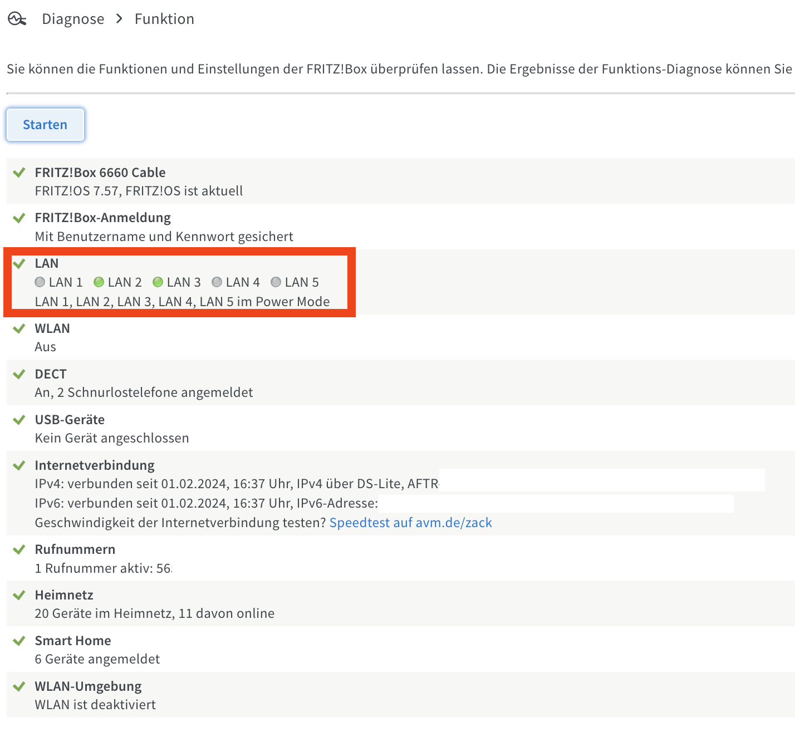Image resolution: width=795 pixels, height=747 pixels.
Task: Click the IPv6 connection status line
Action: tap(207, 503)
